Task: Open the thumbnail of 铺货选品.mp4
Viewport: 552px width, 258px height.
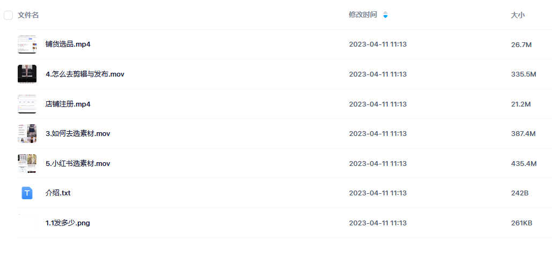Action: pos(27,44)
